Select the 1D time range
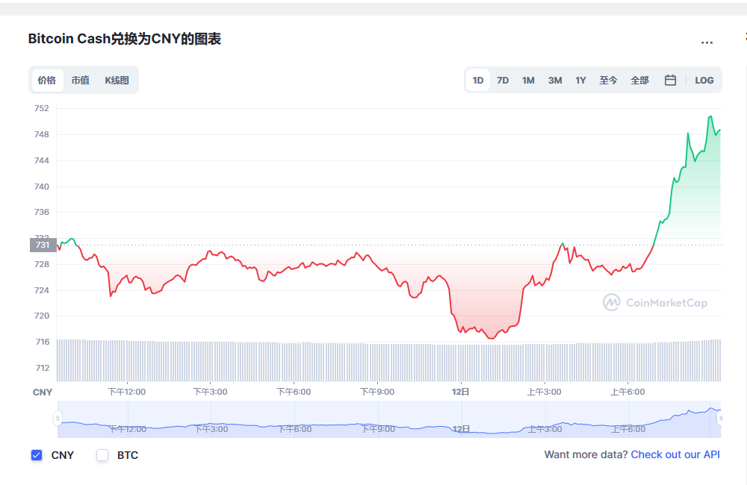 478,80
